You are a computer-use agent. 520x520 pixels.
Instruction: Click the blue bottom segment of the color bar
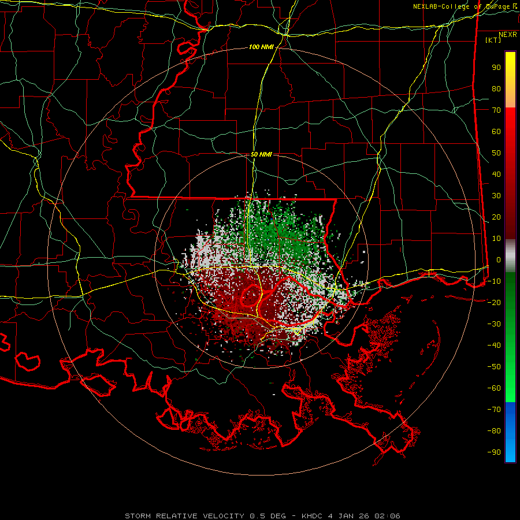point(510,432)
